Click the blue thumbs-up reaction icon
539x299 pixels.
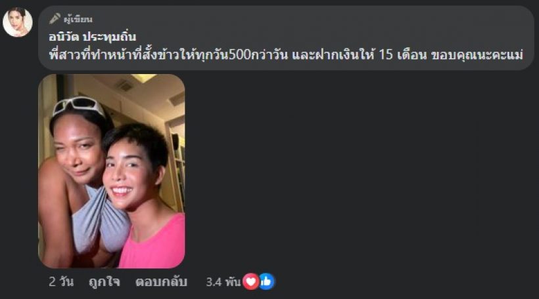click(267, 282)
